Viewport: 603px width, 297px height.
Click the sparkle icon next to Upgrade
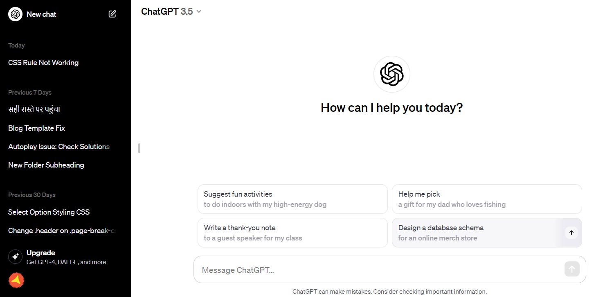(15, 256)
